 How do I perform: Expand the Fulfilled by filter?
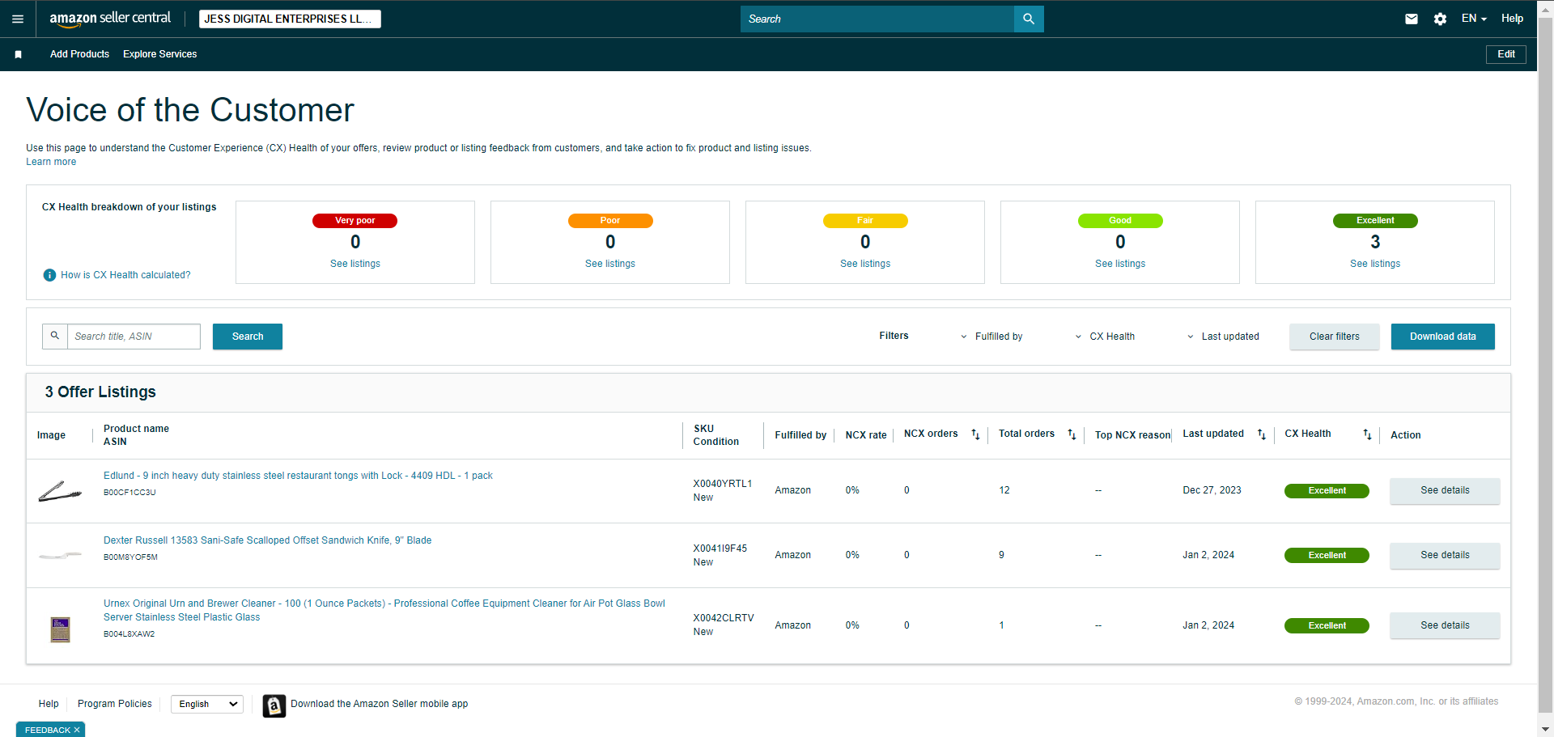(x=991, y=337)
